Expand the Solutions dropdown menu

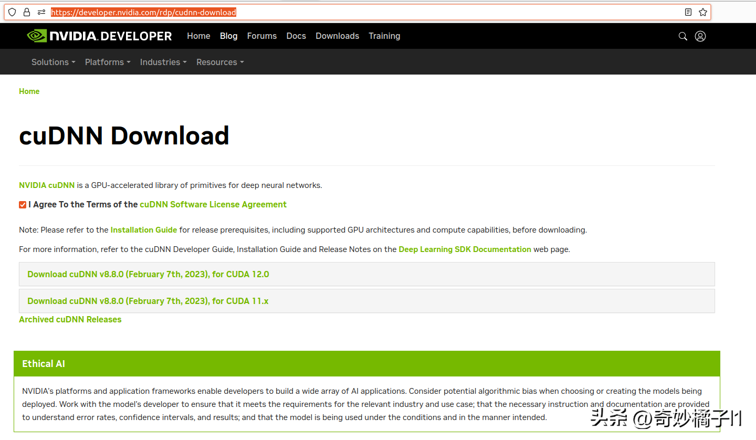pos(54,62)
